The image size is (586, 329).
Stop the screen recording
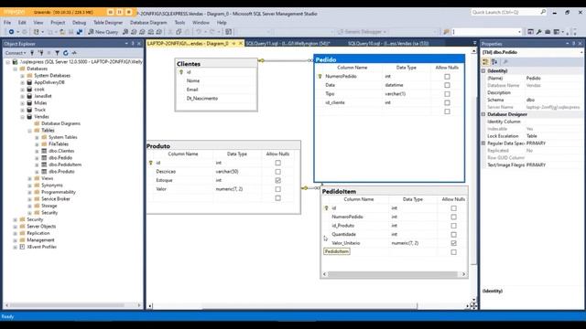tap(129, 12)
